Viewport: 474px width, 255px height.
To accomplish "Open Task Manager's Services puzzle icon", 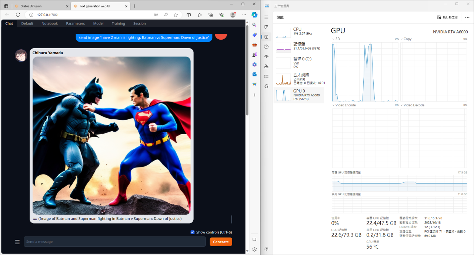I will [266, 86].
